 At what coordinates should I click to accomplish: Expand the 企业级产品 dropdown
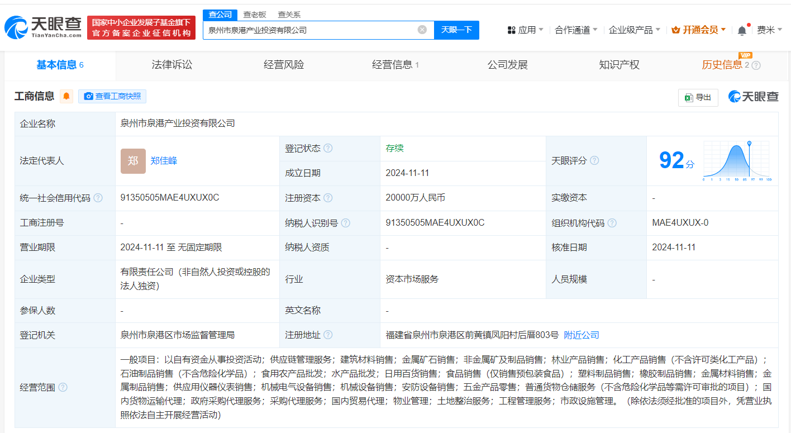point(634,30)
